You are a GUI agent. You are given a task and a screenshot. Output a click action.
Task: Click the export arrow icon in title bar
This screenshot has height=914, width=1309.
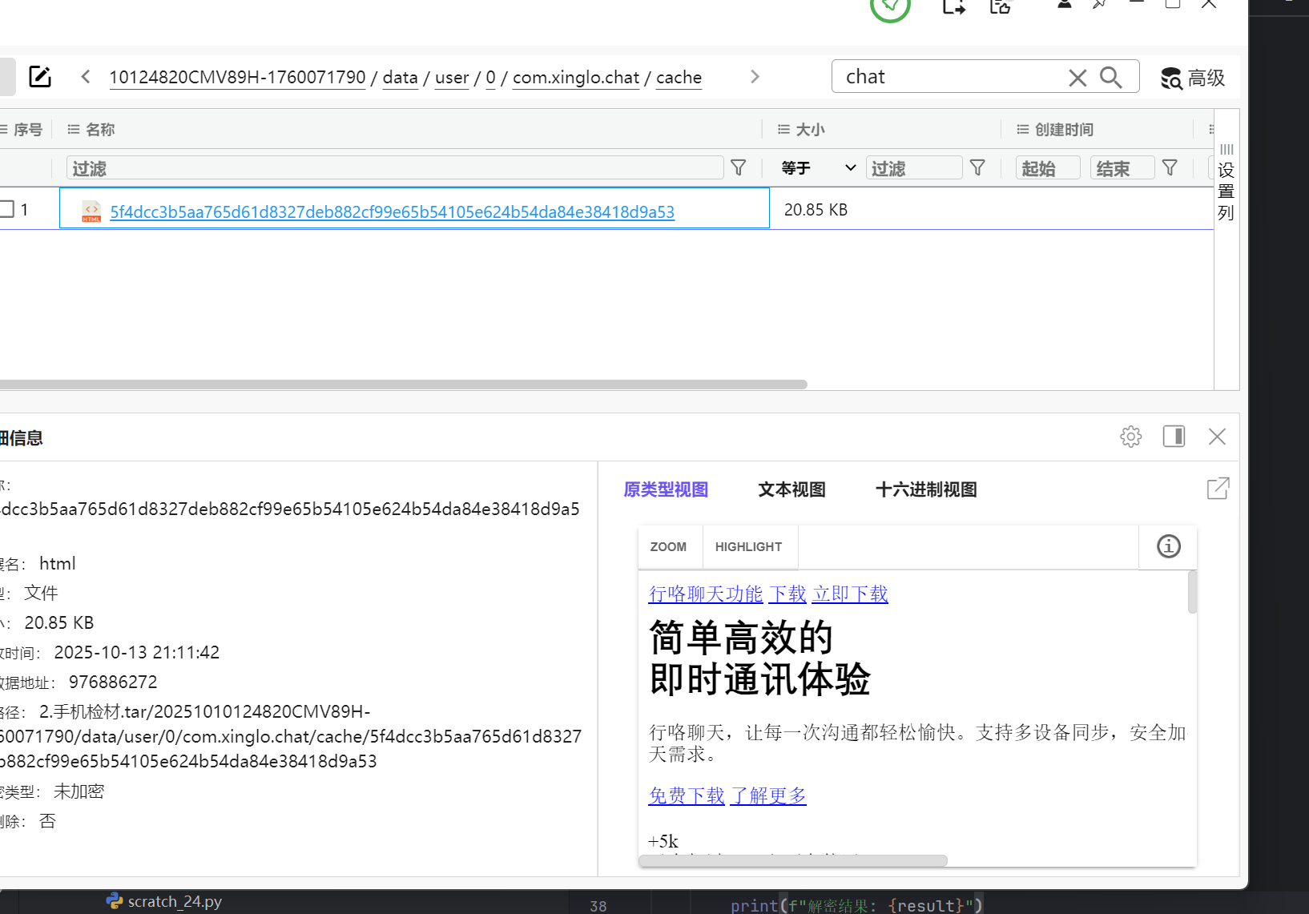click(x=953, y=7)
